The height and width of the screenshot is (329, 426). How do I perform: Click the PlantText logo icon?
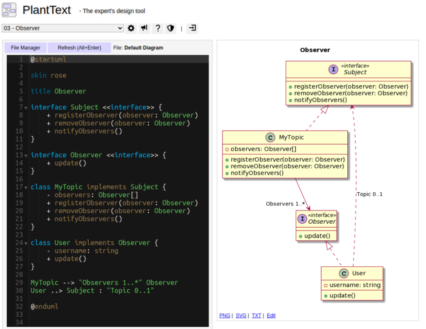(x=9, y=10)
